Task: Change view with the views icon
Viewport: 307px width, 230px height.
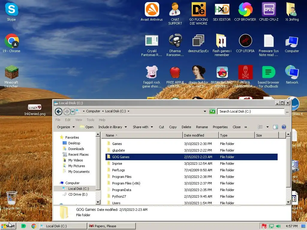Action: 260,127
